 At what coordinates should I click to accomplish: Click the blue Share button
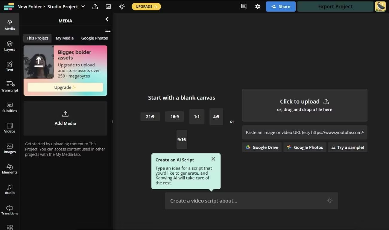(x=280, y=7)
